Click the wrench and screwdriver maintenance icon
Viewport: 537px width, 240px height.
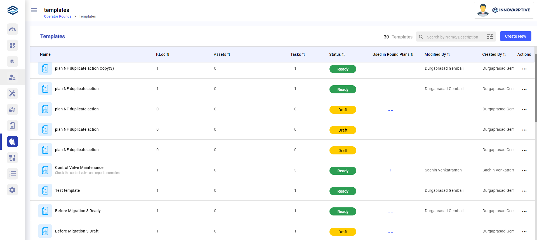pos(12,93)
